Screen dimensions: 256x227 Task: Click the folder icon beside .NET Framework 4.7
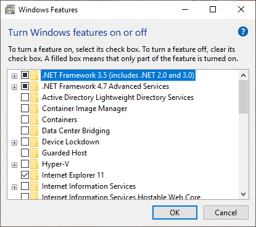click(34, 86)
